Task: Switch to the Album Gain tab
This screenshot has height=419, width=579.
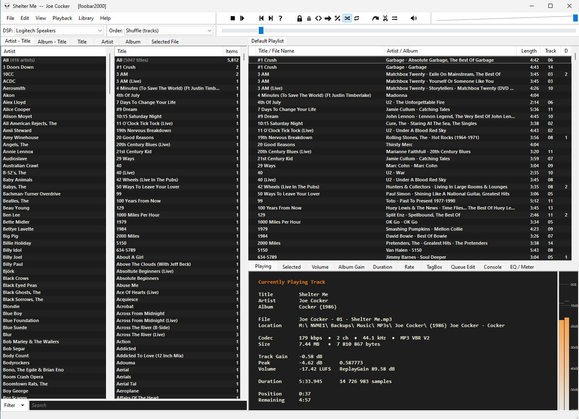Action: click(x=351, y=267)
